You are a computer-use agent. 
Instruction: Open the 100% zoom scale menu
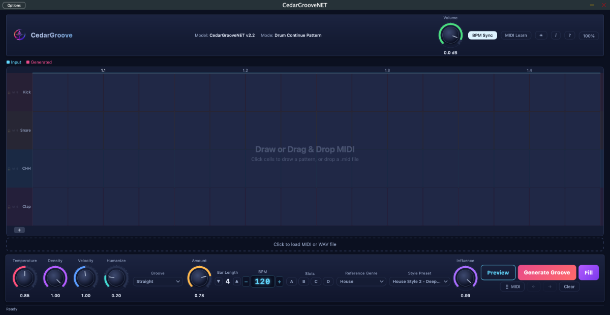(589, 36)
